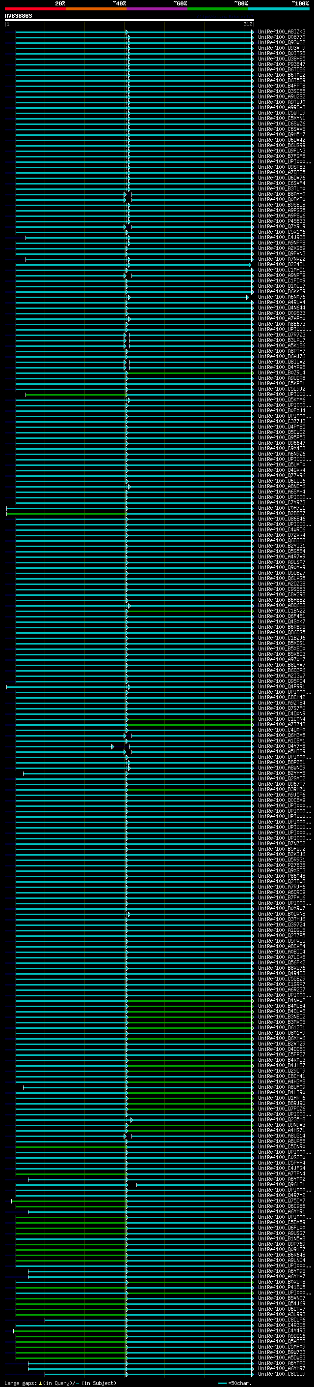Click the red 20% identity legend segment
The height and width of the screenshot is (1387, 314).
coord(35,9)
